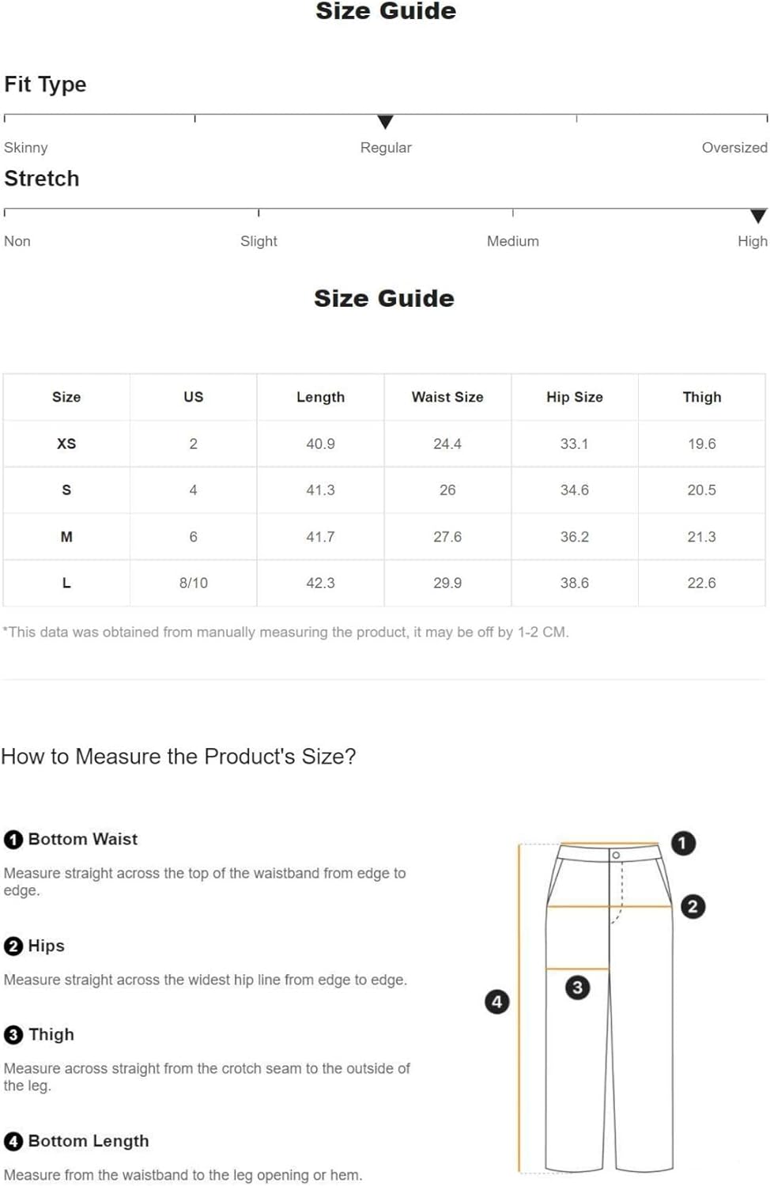This screenshot has width=770, height=1186.
Task: Click the Hip Size column header
Action: (x=575, y=397)
